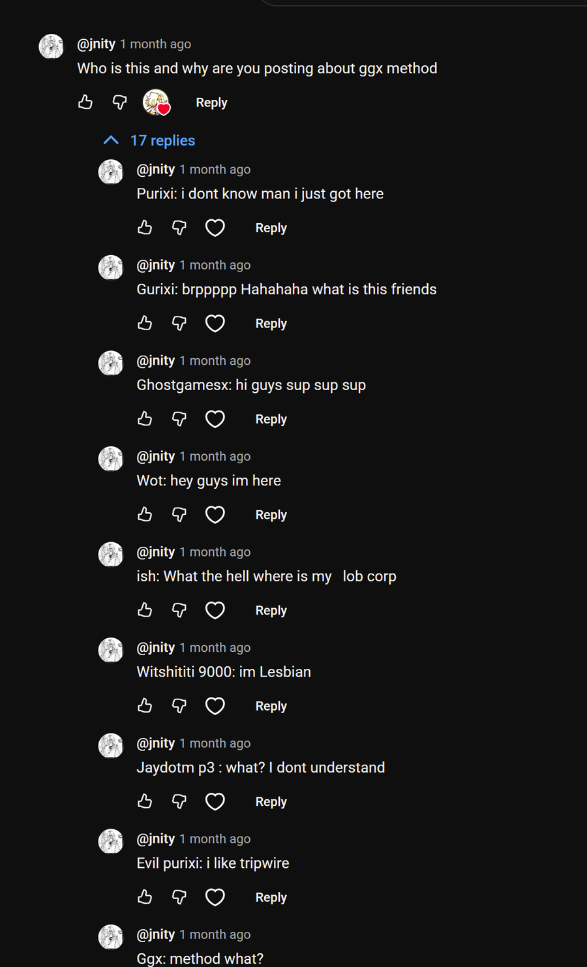
Task: Click the creator heart badge on top comment
Action: click(x=157, y=102)
